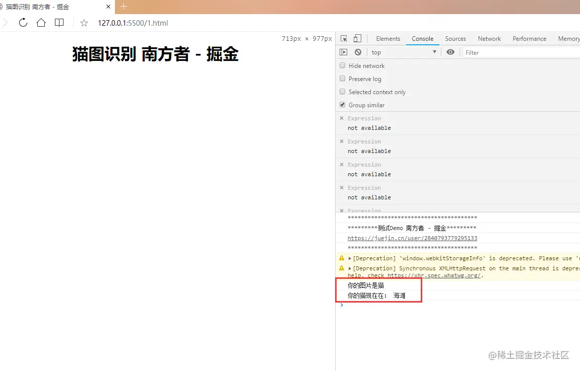The width and height of the screenshot is (580, 371).
Task: Remove the first live expression
Action: pos(342,118)
